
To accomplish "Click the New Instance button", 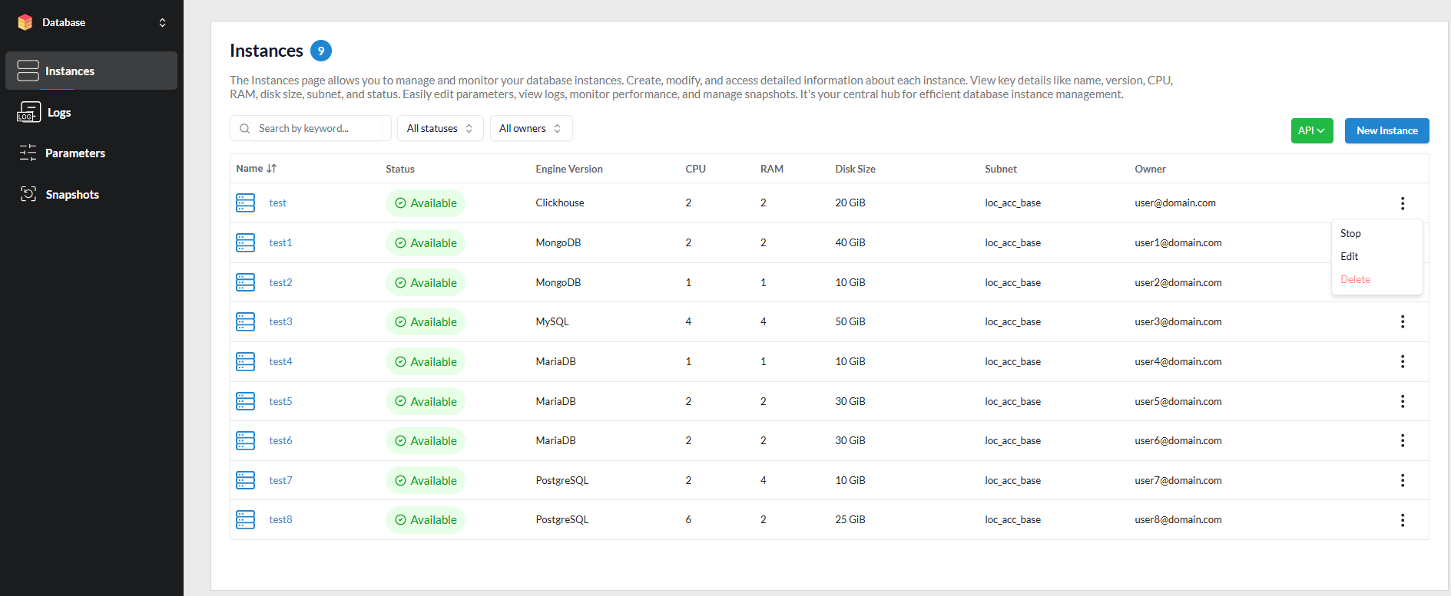I will click(x=1386, y=130).
